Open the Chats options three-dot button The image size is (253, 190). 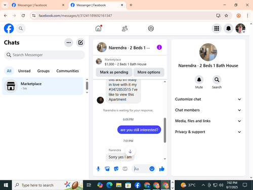[x=69, y=43]
